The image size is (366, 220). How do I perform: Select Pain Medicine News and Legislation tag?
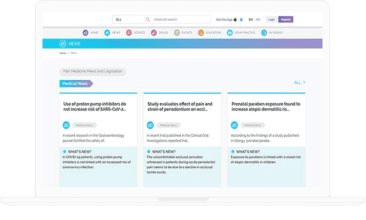(x=93, y=72)
